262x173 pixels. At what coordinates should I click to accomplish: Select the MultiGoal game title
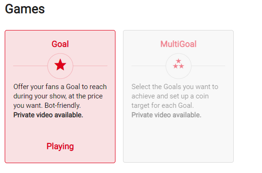click(178, 44)
